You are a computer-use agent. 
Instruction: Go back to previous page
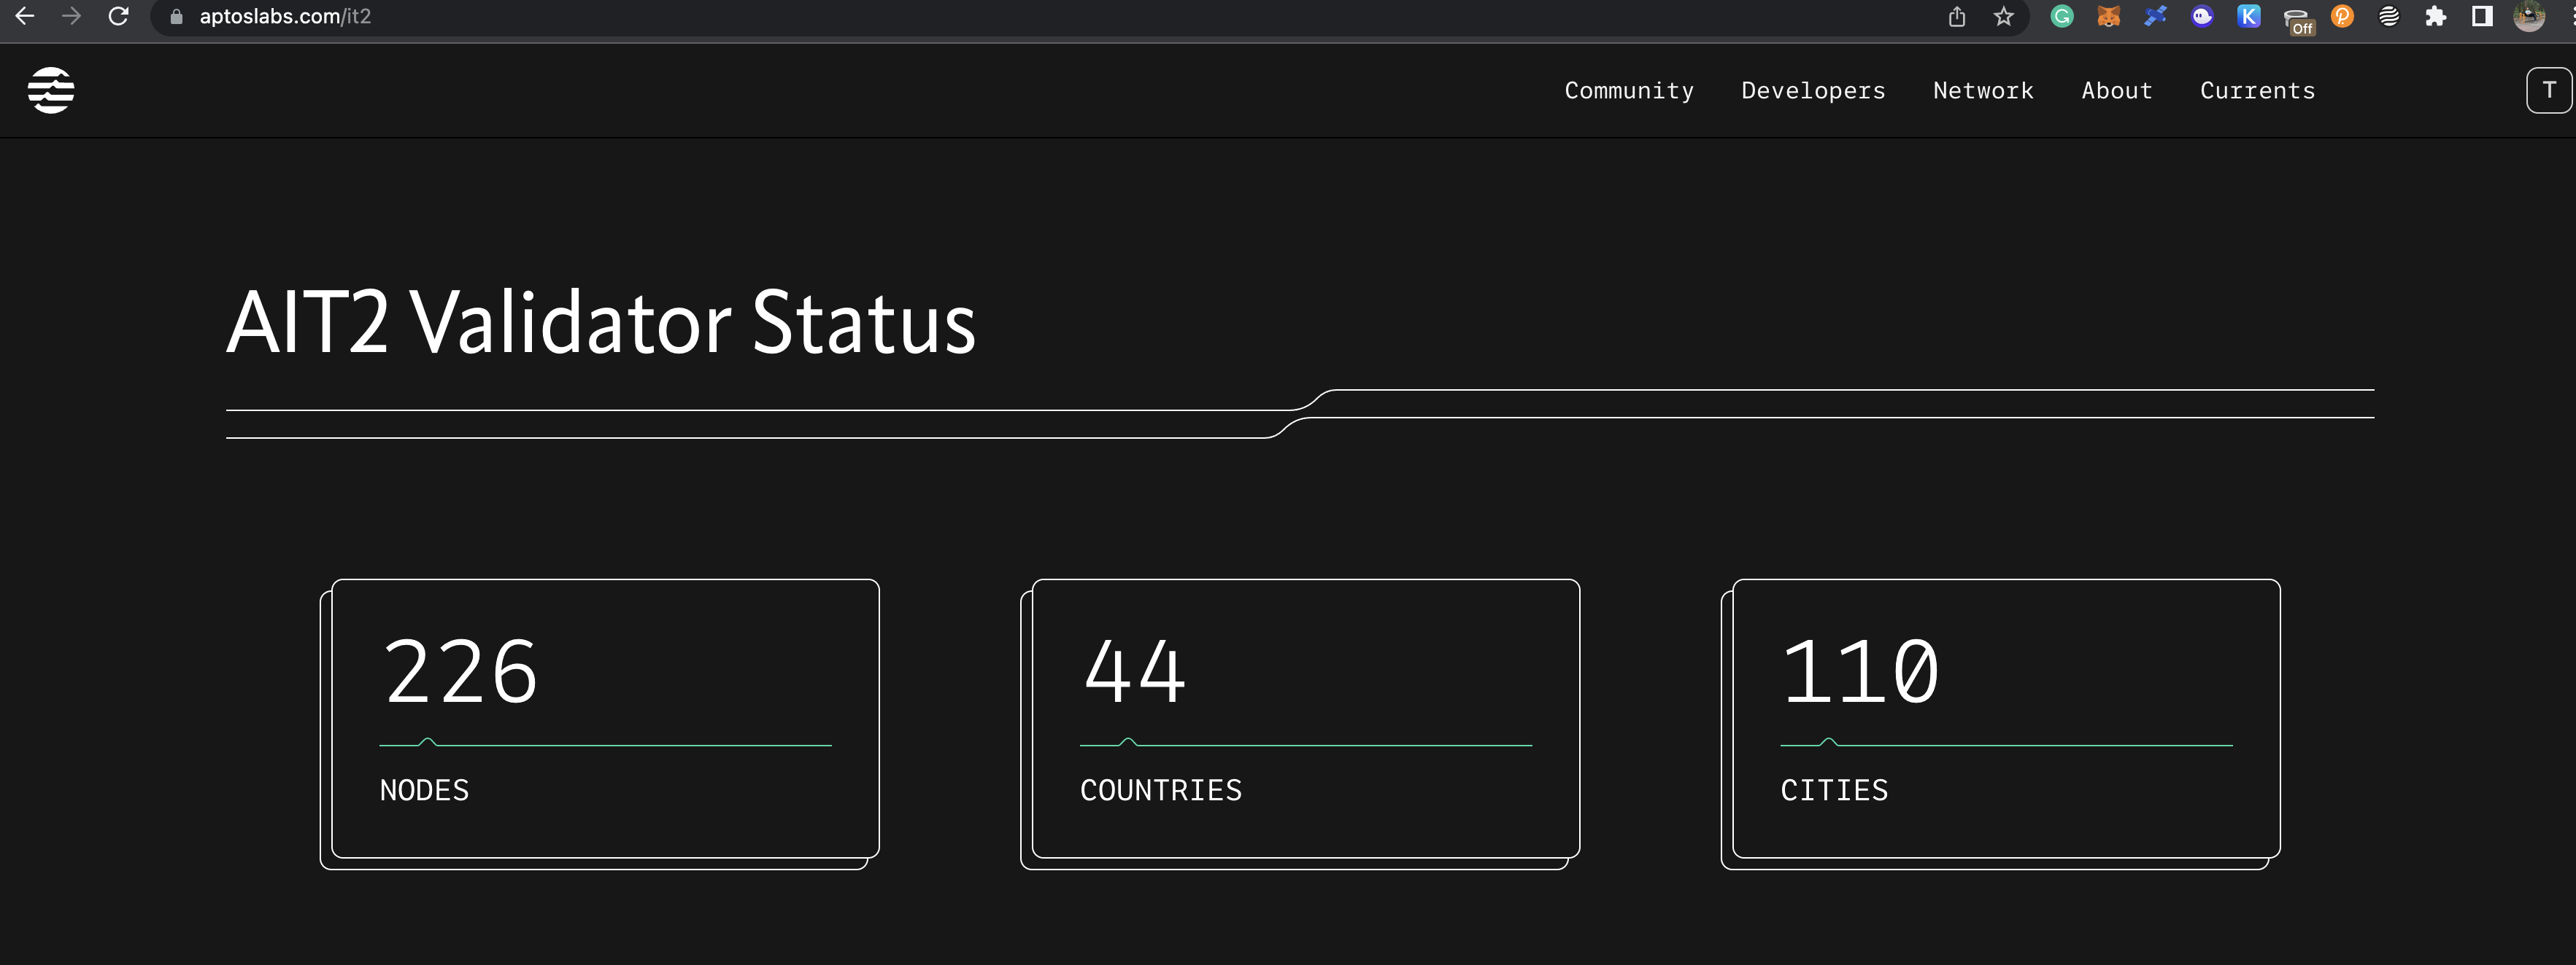coord(25,16)
